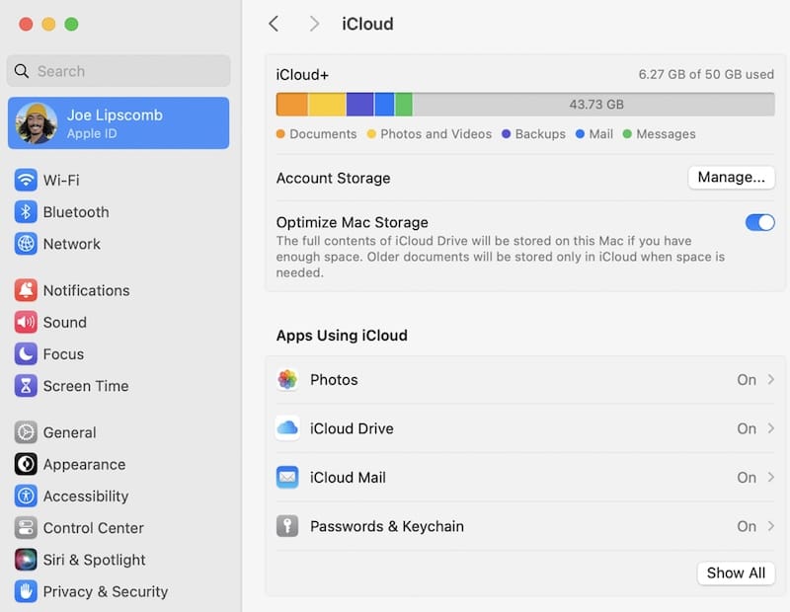Click orange Documents storage segment
Viewport: 790px width, 612px height.
coord(292,105)
